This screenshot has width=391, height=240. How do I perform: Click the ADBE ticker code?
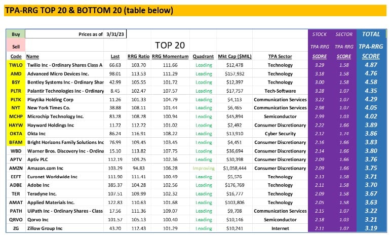(x=16, y=185)
